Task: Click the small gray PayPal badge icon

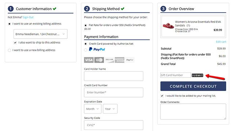Action: coord(130,60)
